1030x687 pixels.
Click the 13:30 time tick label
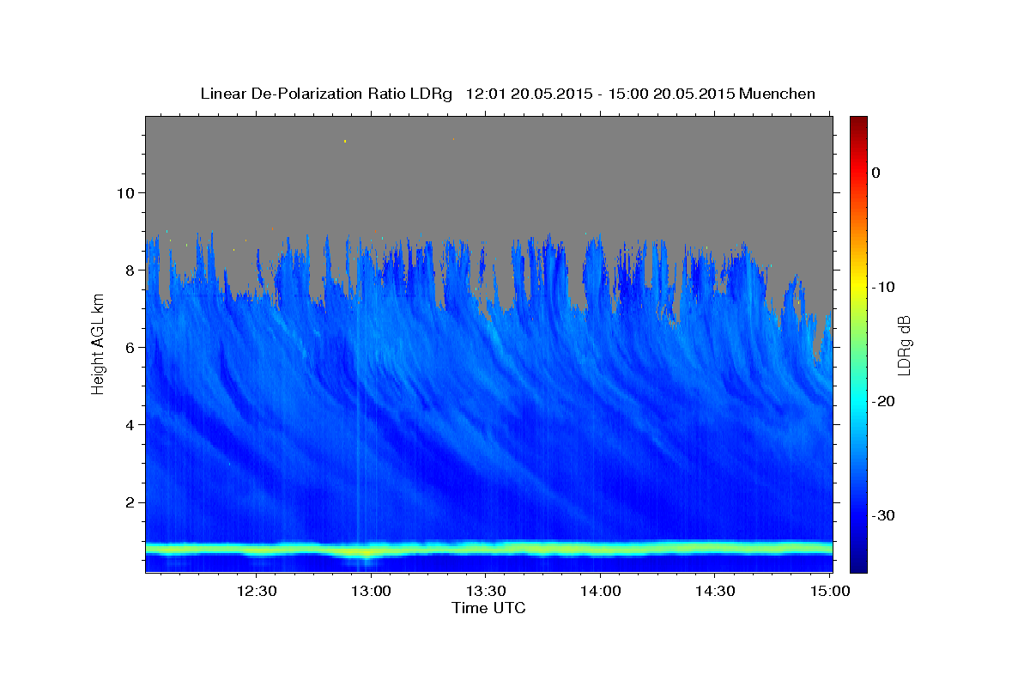coord(485,591)
